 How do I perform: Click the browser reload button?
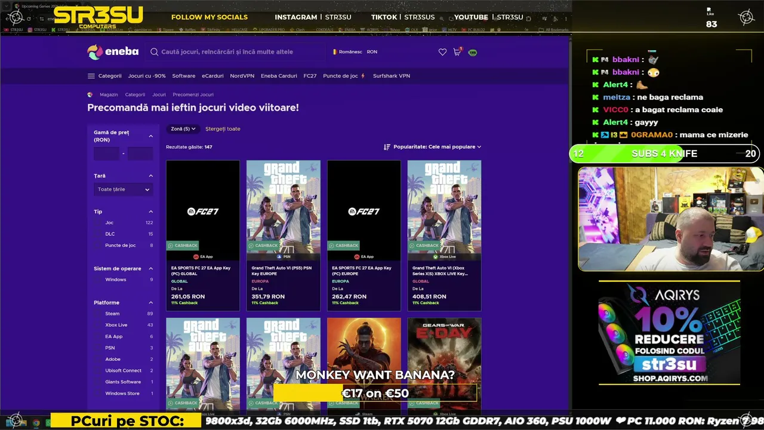pyautogui.click(x=28, y=19)
